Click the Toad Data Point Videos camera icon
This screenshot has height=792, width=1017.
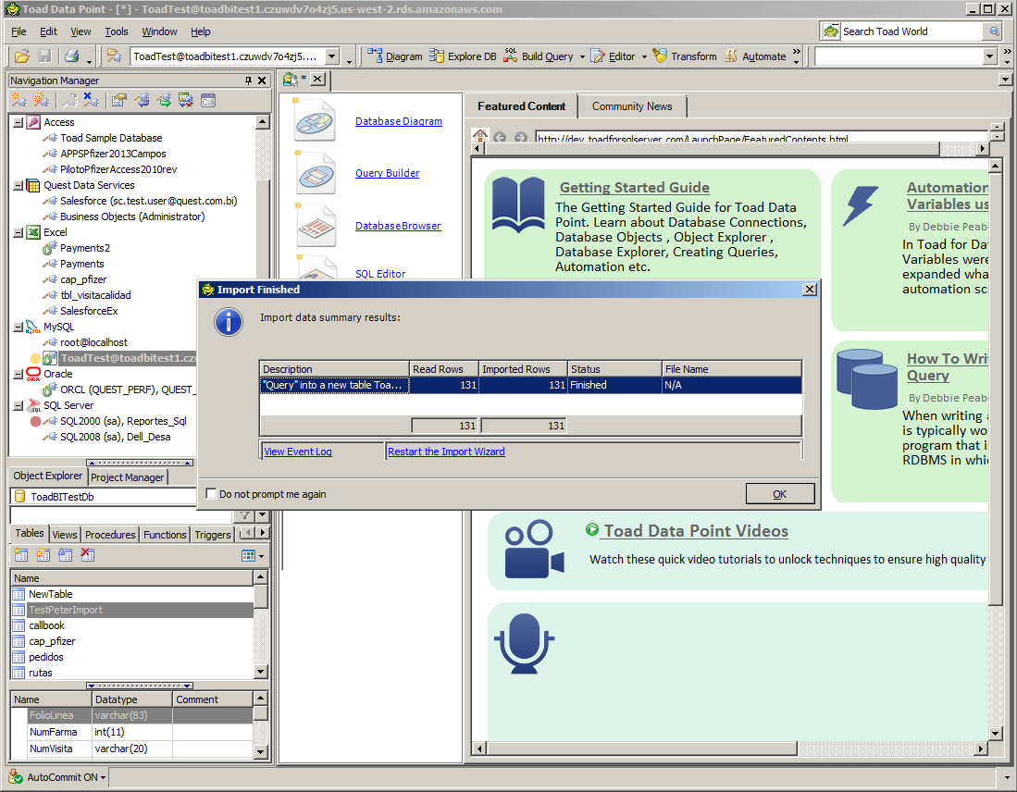535,549
